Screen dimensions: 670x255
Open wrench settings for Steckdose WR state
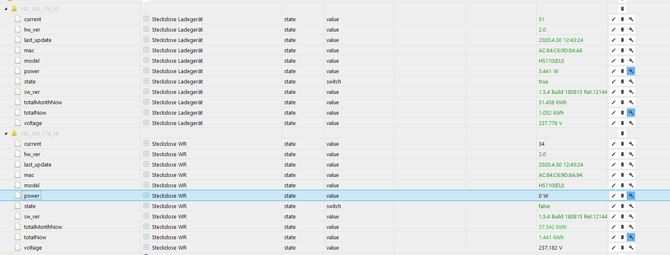(x=631, y=206)
